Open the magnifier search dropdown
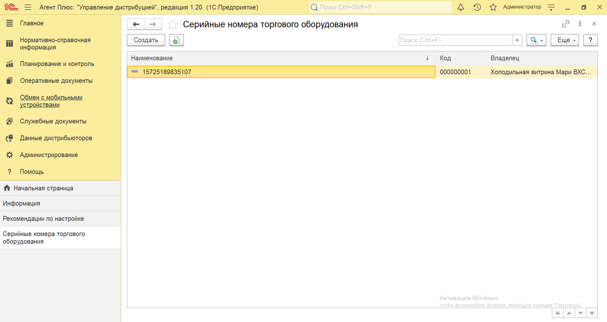Viewport: 607px width, 322px height. pyautogui.click(x=536, y=40)
